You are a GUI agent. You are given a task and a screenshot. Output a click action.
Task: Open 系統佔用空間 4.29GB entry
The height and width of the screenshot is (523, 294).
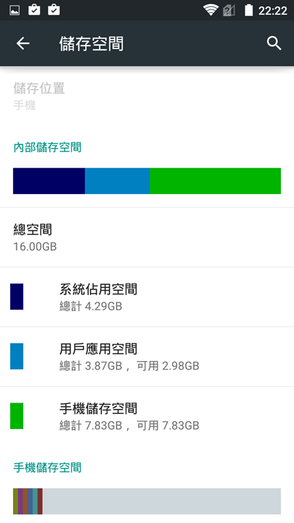147,297
